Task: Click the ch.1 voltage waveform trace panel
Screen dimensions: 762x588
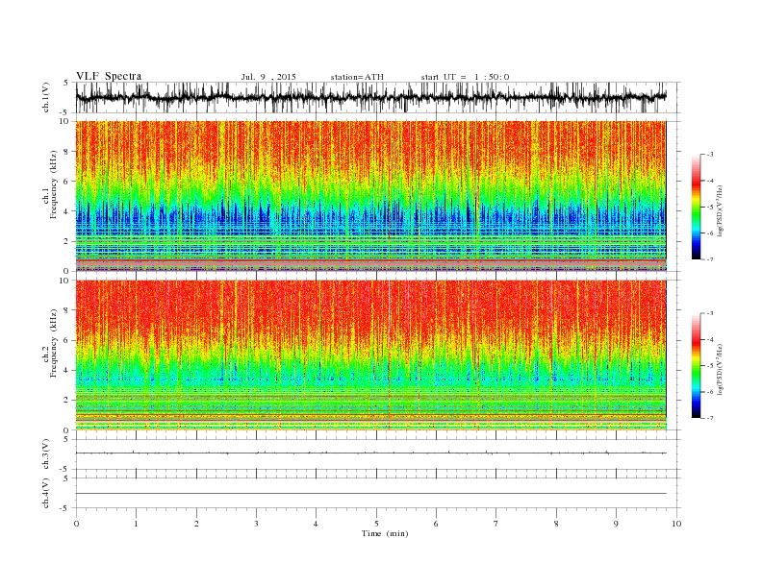Action: pyautogui.click(x=378, y=97)
